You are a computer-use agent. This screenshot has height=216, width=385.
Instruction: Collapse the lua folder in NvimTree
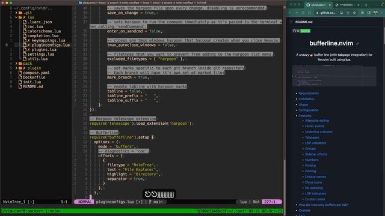16,17
